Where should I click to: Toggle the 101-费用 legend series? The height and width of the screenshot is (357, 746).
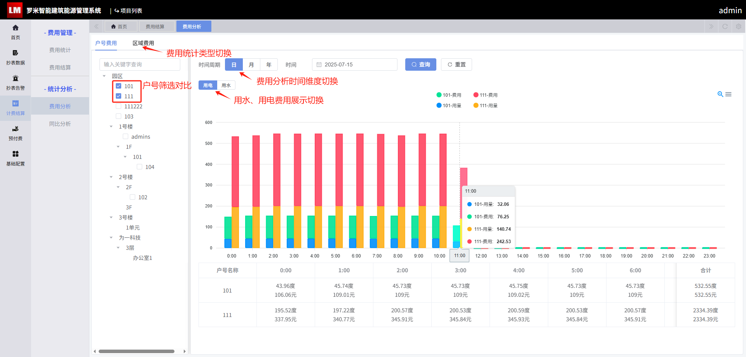[x=449, y=95]
